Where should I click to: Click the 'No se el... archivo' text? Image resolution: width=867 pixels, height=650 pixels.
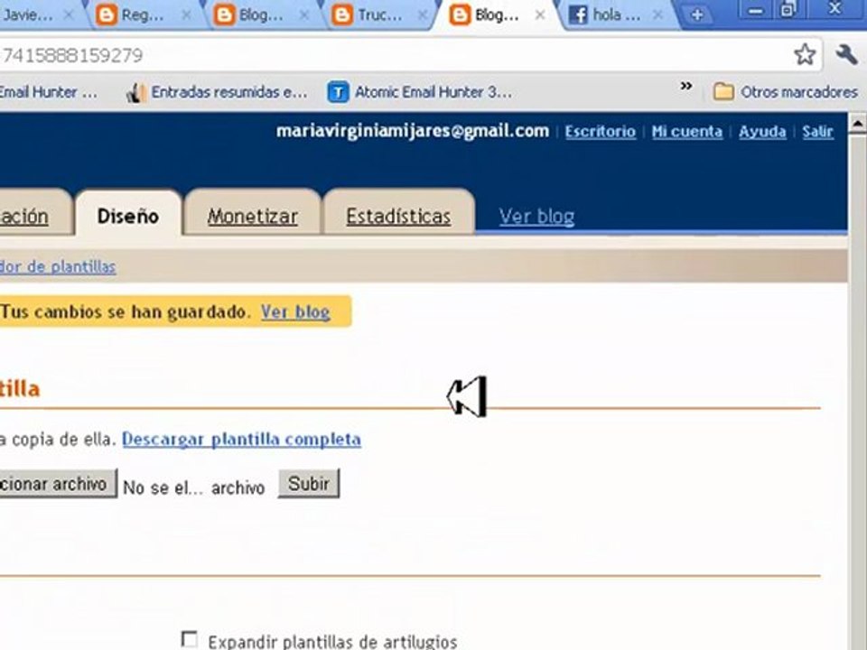[x=193, y=487]
